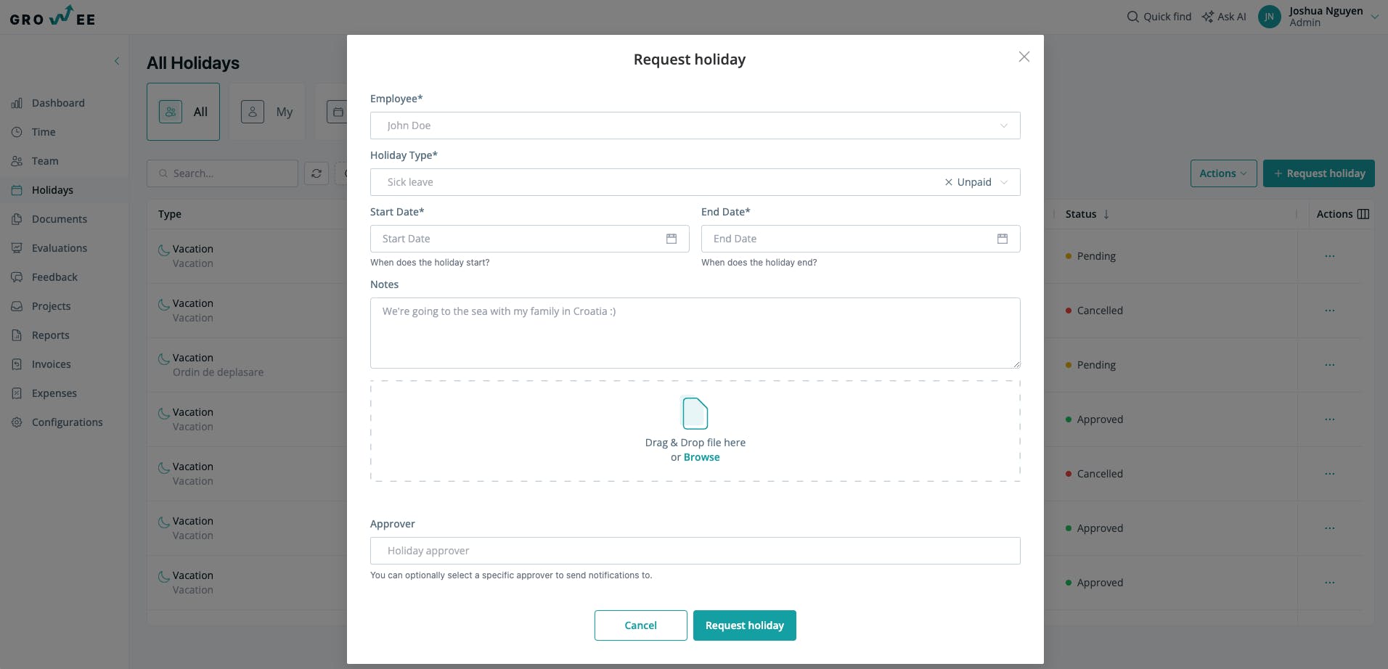Clear the Unpaid selection with the X icon
This screenshot has width=1388, height=669.
click(948, 182)
